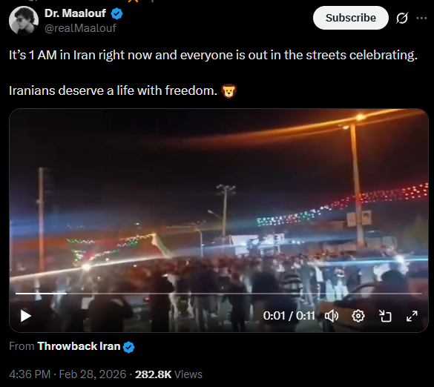The image size is (434, 387).
Task: Seek along the video progress bar
Action: (219, 293)
